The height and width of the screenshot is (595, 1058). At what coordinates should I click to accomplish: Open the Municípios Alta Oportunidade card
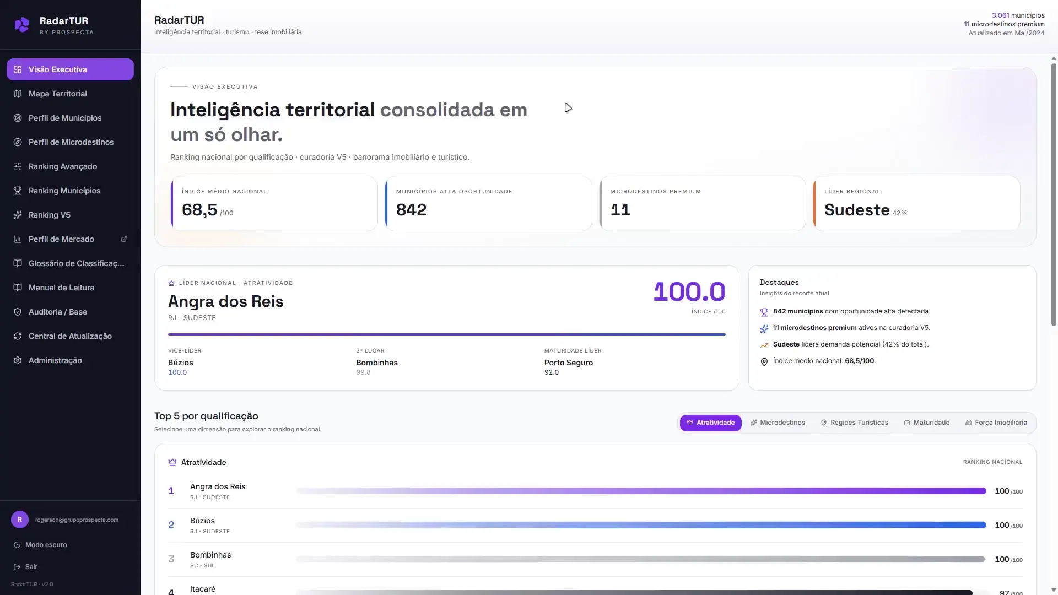[488, 203]
